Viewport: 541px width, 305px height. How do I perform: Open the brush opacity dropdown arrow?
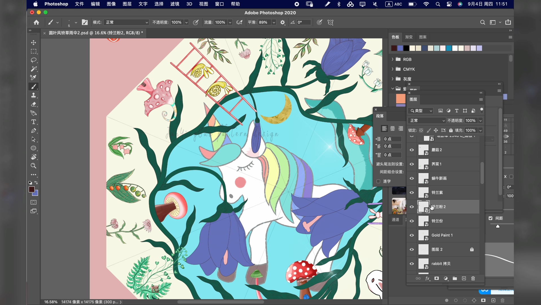click(186, 22)
